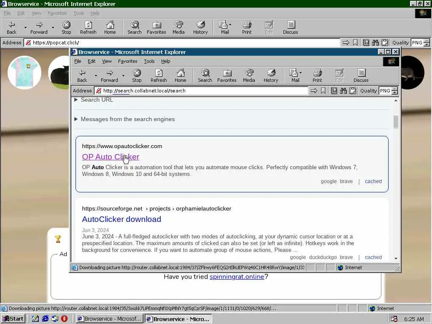Open Back history dropdown arrow in background window
The image size is (432, 324).
25,27
